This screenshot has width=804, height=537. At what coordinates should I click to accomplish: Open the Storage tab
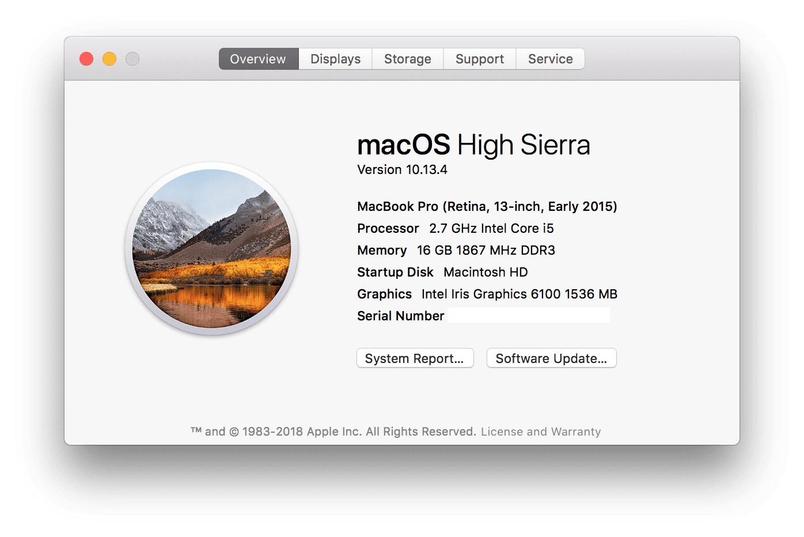point(407,58)
